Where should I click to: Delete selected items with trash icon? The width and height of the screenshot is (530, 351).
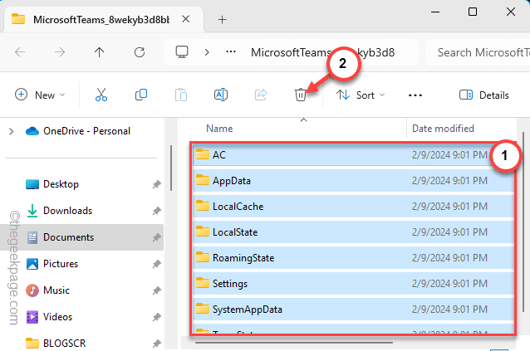tap(301, 95)
